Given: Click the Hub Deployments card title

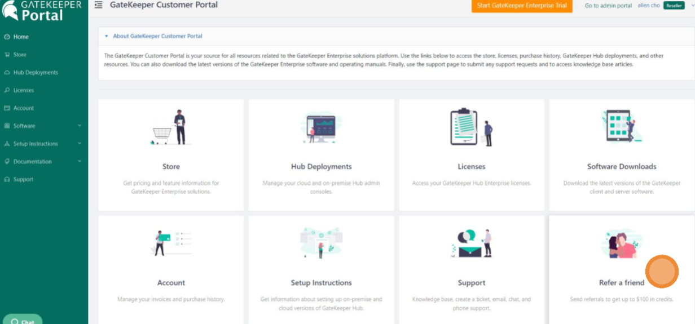Looking at the screenshot, I should (x=322, y=167).
